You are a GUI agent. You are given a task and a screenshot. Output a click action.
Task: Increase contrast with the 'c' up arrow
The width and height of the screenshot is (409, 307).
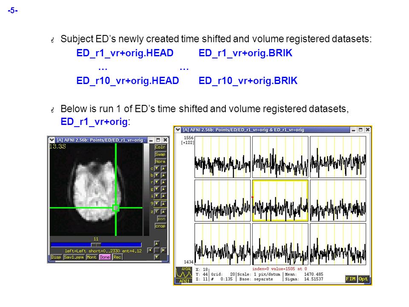point(163,168)
